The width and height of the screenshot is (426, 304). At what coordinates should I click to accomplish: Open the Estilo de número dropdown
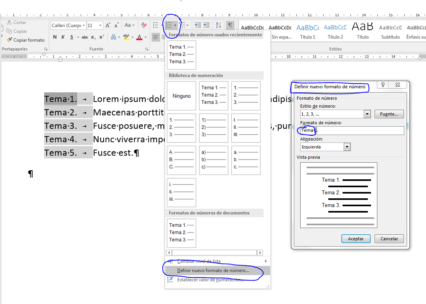pyautogui.click(x=367, y=114)
